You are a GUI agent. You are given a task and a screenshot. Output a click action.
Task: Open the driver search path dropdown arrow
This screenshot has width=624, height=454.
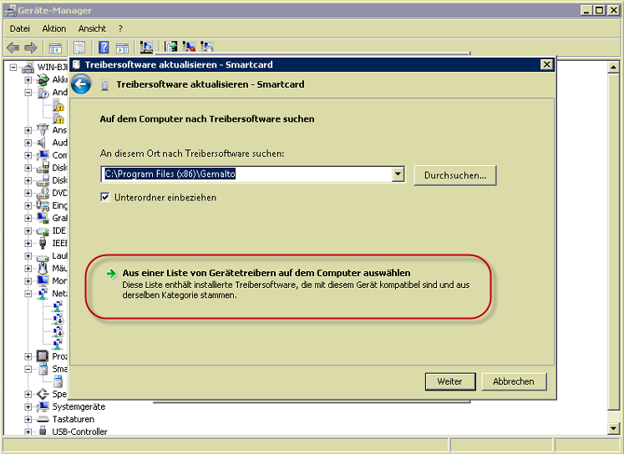398,174
